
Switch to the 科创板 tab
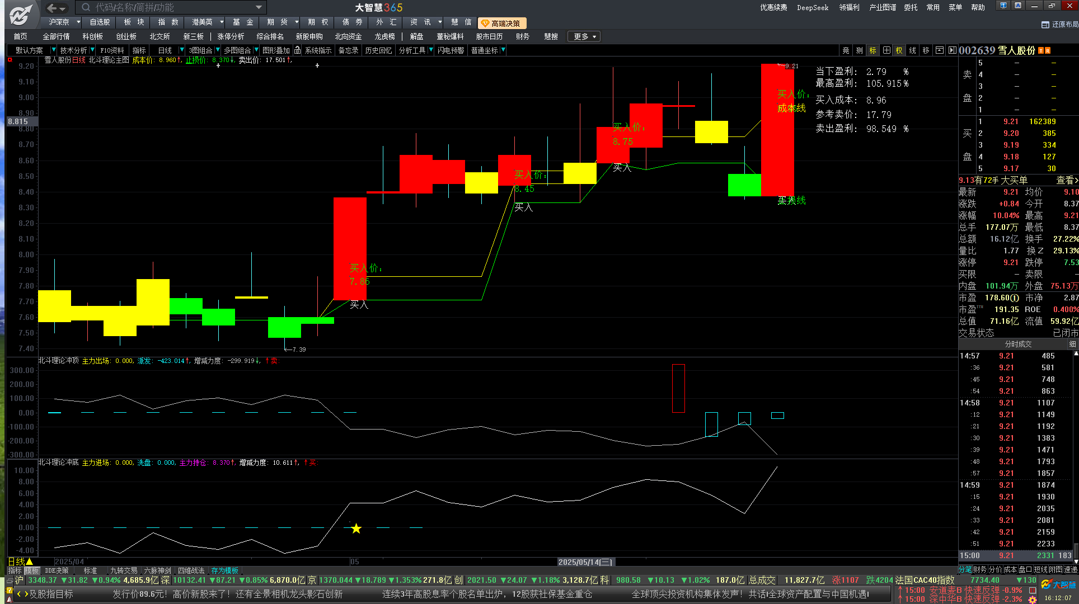click(x=92, y=36)
